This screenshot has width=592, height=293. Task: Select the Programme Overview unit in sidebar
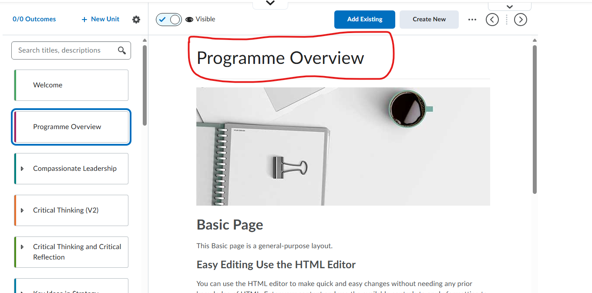tap(71, 127)
